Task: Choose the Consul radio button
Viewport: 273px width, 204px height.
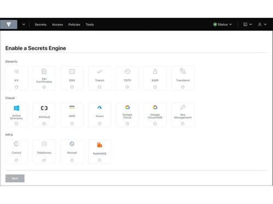Action: (x=16, y=160)
